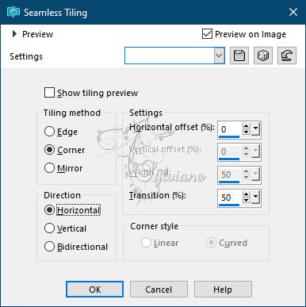Choose Bidirectional direction option
Viewport: 306px width, 307px height.
[x=49, y=247]
